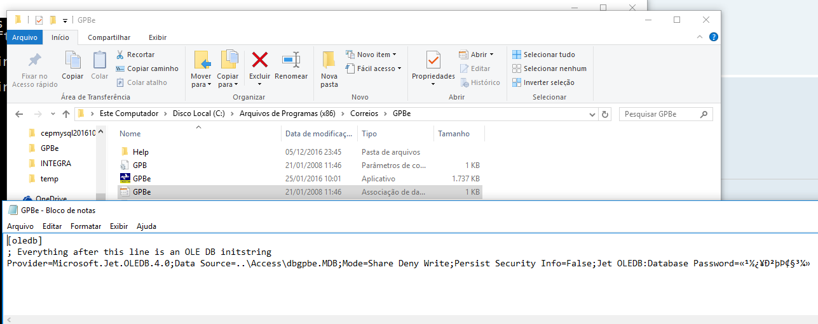Open Notepad Formatar menu
818x324 pixels.
point(86,226)
